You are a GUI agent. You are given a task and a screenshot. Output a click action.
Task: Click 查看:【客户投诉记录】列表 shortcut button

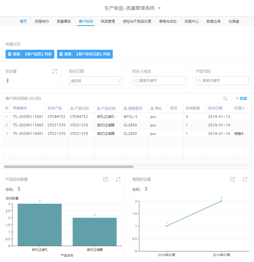tap(85, 54)
